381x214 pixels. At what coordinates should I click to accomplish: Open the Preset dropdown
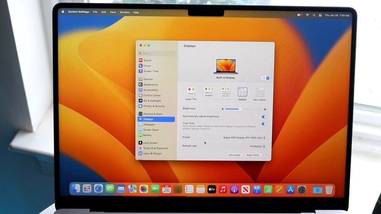(x=244, y=137)
